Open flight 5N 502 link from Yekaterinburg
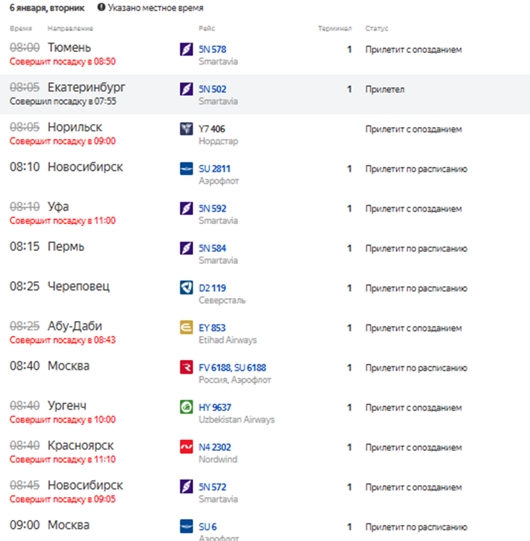The height and width of the screenshot is (541, 530). tap(212, 90)
